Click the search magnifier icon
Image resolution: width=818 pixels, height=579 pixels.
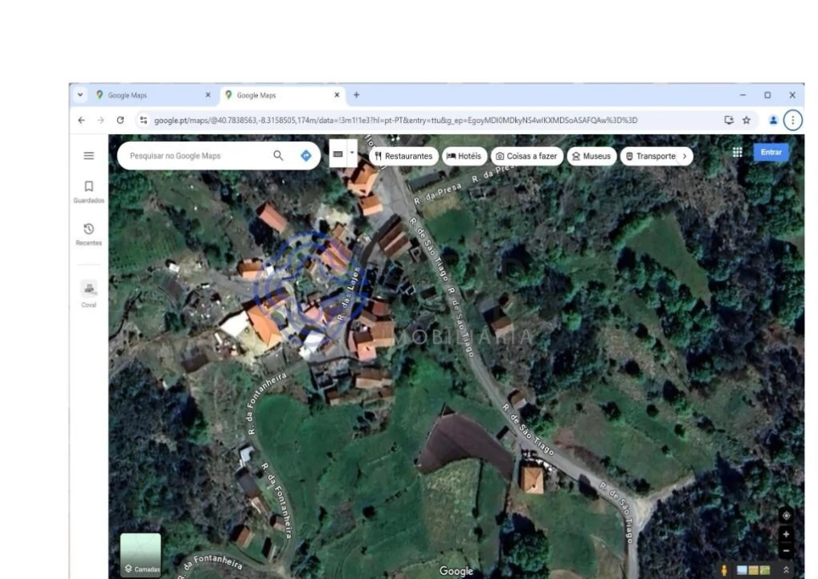278,156
